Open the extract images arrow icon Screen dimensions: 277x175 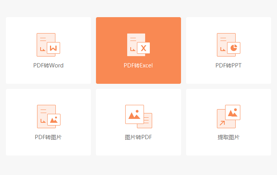click(229, 117)
